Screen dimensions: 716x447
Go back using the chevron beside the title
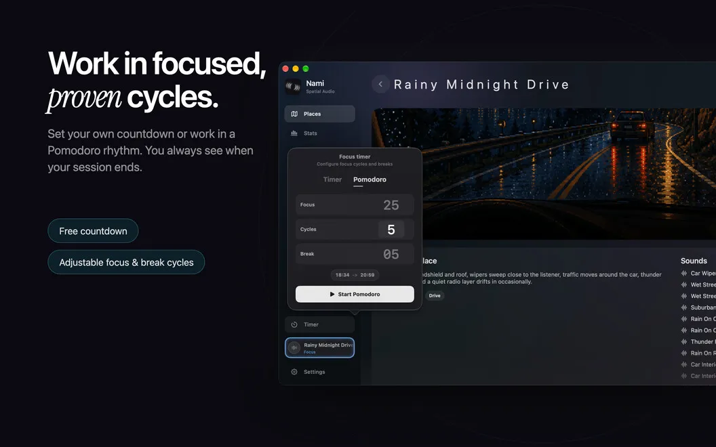[380, 84]
